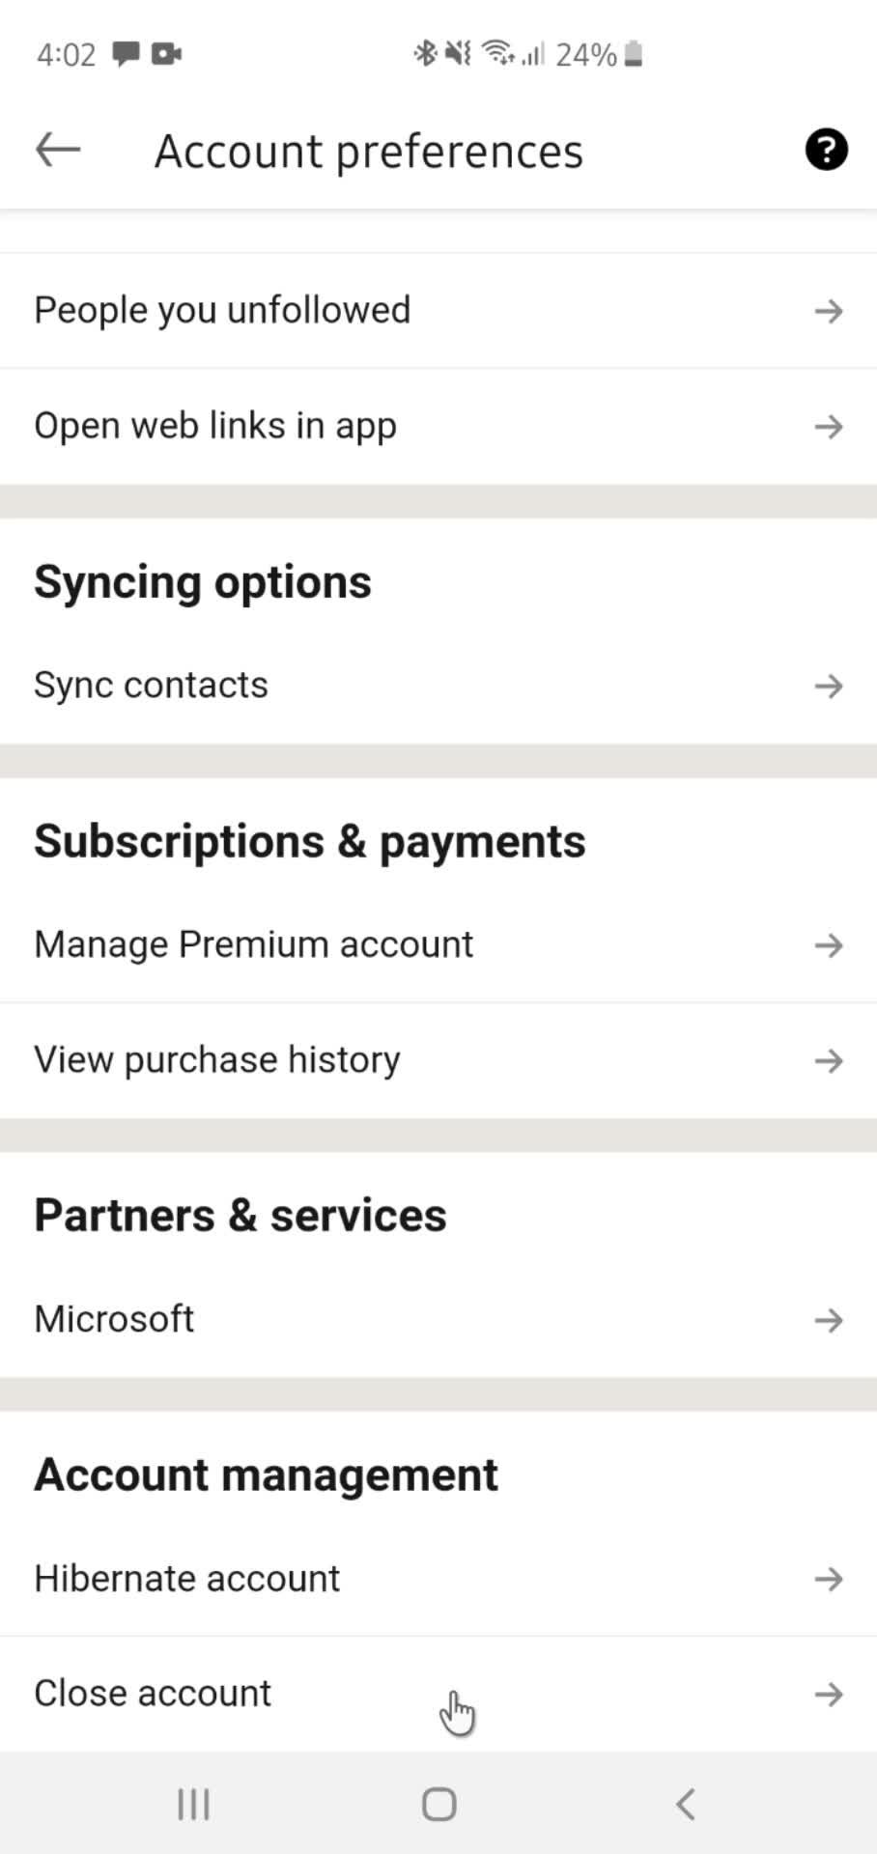Tap arrow beside Open web links in app

coord(829,427)
